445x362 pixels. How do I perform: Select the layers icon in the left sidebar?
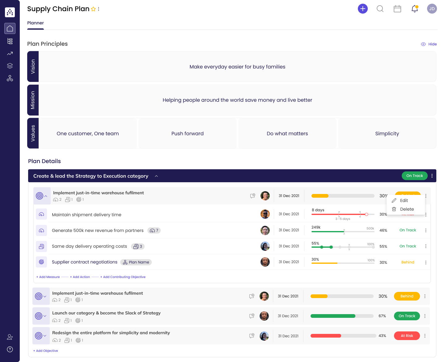coord(10,65)
